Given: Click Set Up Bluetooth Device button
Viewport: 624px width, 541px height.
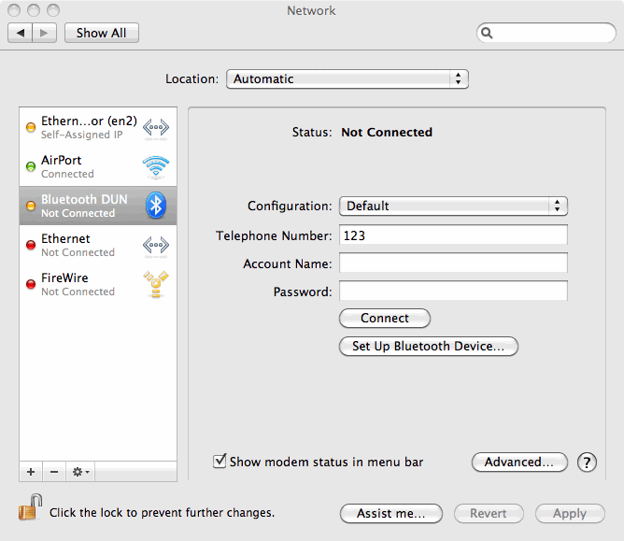Looking at the screenshot, I should (428, 347).
